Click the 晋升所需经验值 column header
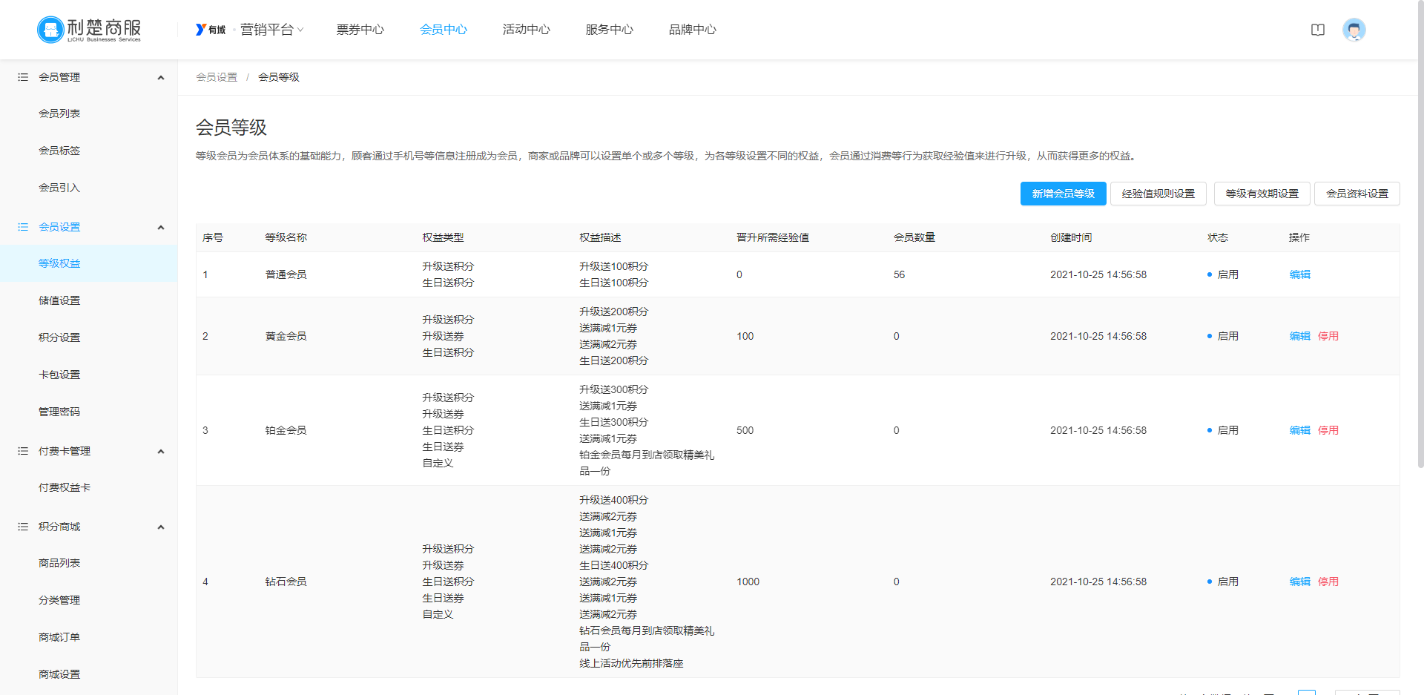The height and width of the screenshot is (695, 1424). (772, 237)
